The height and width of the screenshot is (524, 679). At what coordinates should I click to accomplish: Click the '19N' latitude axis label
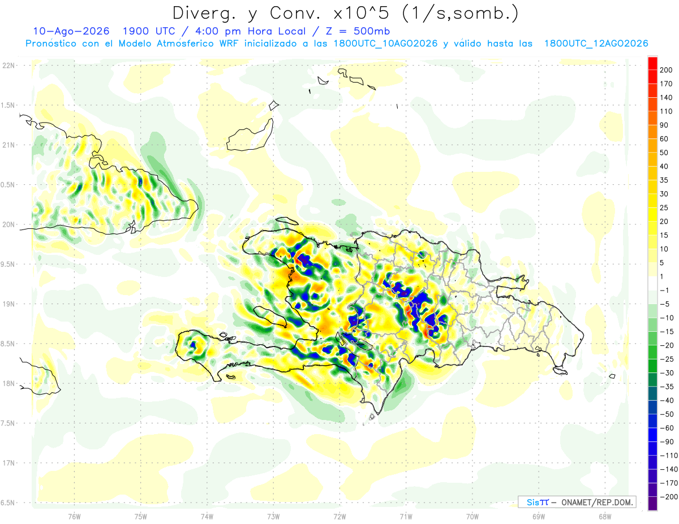(x=8, y=304)
